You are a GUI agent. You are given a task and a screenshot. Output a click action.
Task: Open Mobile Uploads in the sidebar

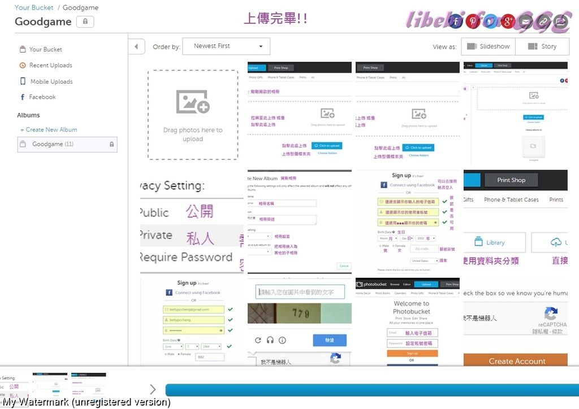pos(51,81)
